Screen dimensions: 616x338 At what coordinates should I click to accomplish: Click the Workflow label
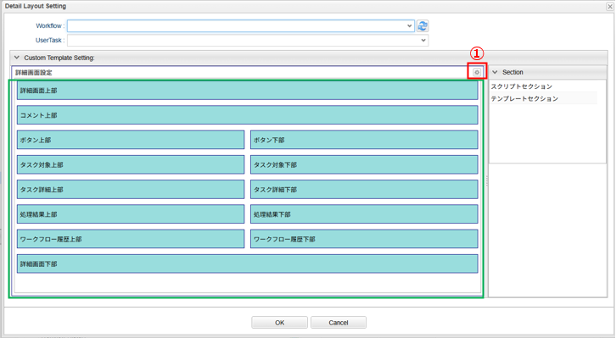click(x=50, y=26)
